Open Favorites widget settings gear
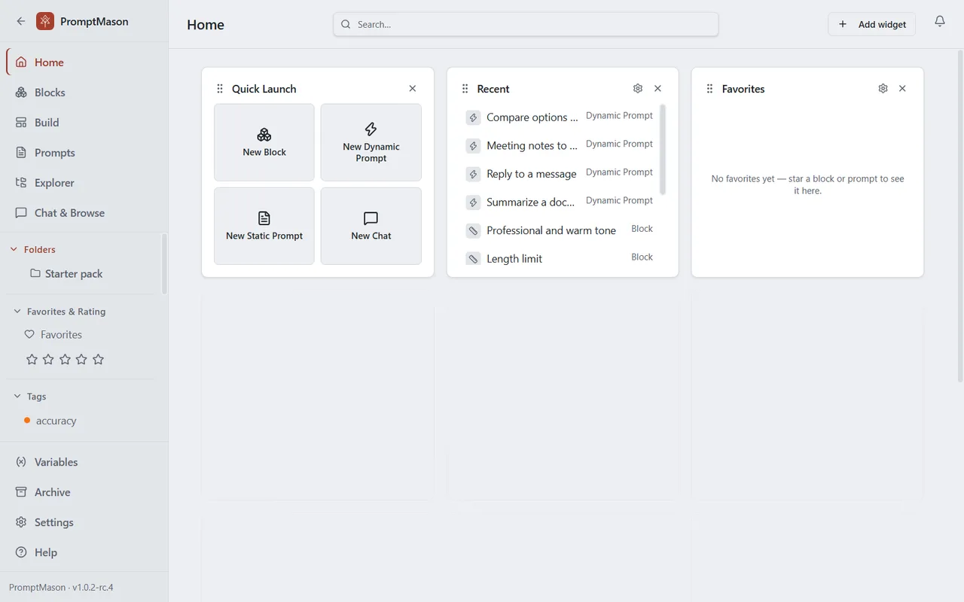Viewport: 964px width, 602px height. (x=883, y=88)
